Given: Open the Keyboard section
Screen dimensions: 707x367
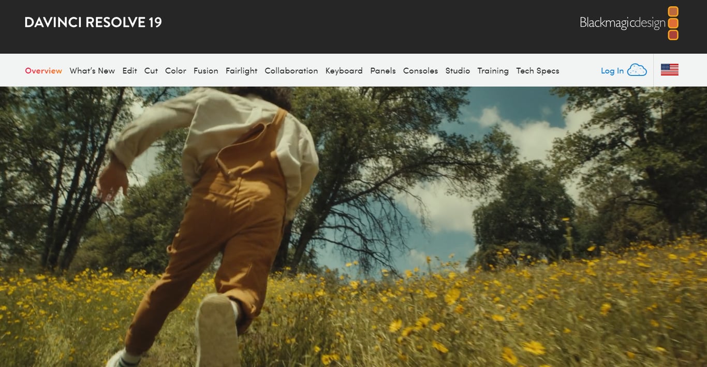Looking at the screenshot, I should point(344,71).
